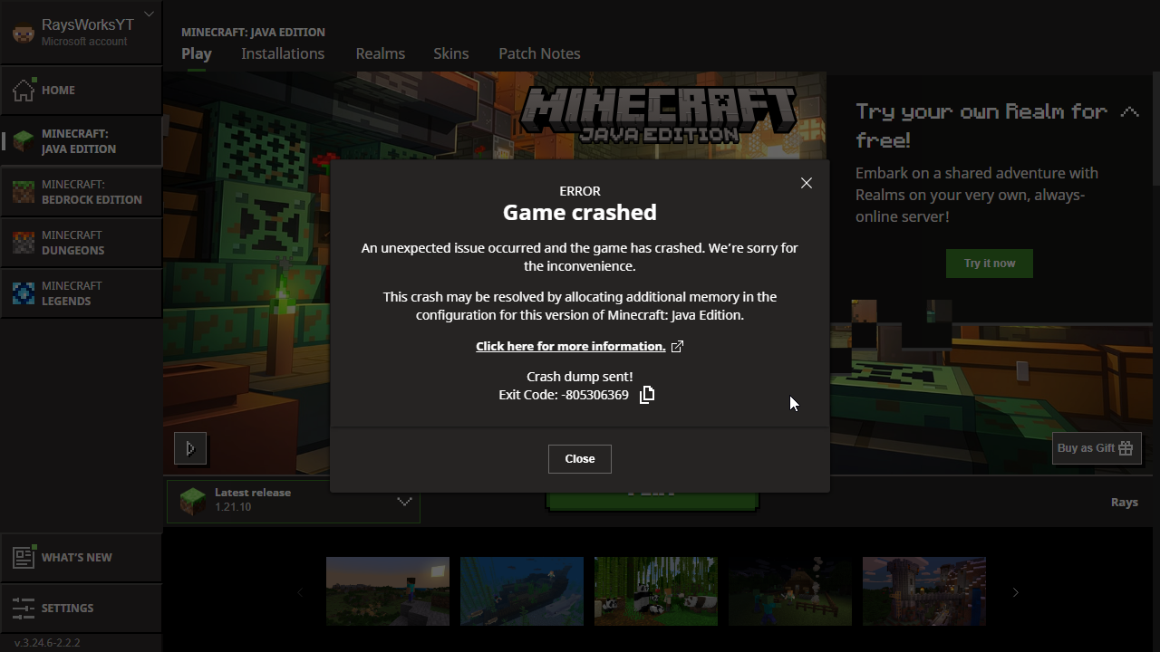Close the error dialog with X icon
The height and width of the screenshot is (652, 1160).
[807, 183]
